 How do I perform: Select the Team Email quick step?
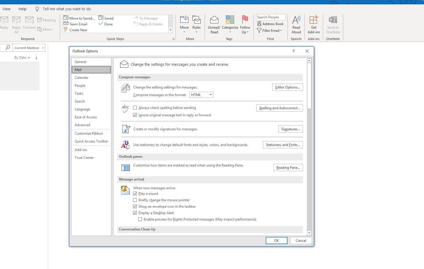click(x=76, y=24)
